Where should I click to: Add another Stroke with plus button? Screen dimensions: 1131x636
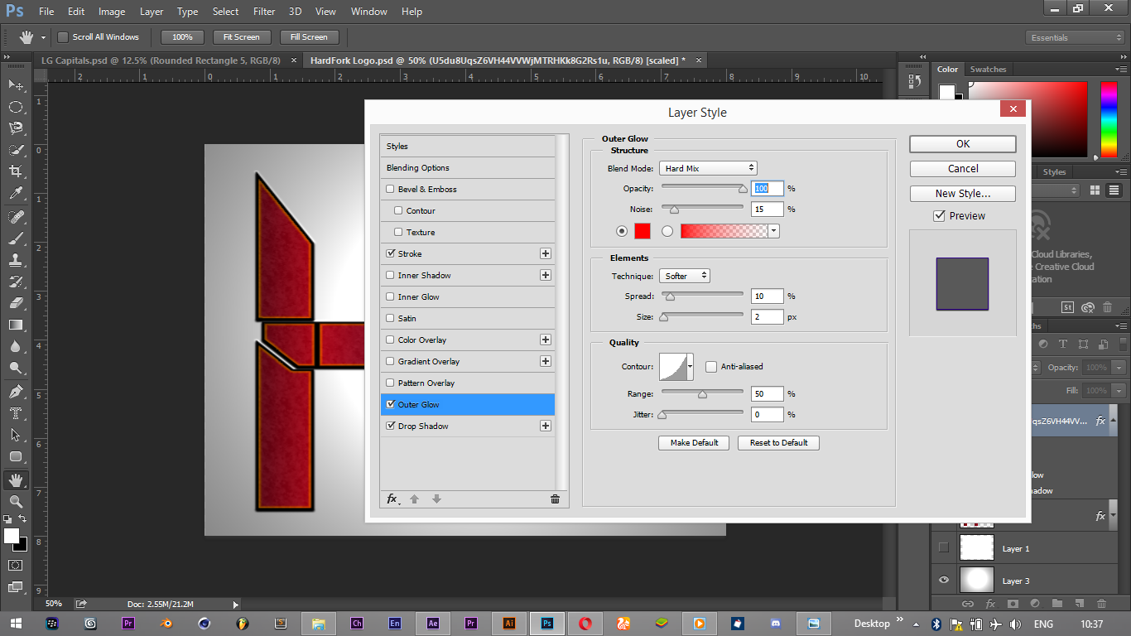pos(545,253)
